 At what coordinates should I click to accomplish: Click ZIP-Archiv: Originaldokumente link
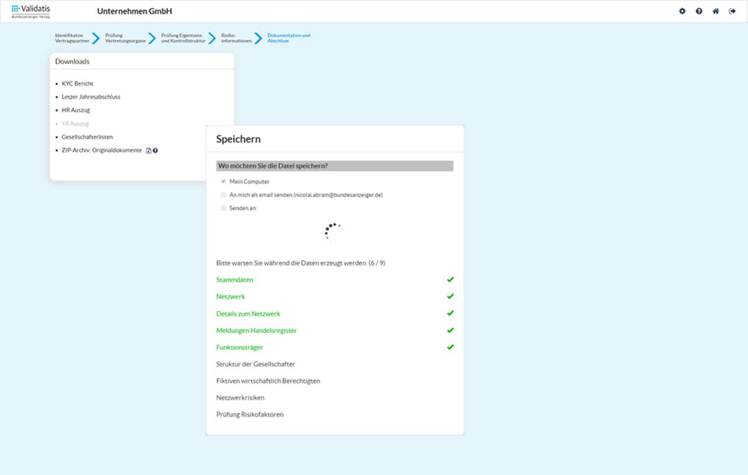(x=102, y=151)
